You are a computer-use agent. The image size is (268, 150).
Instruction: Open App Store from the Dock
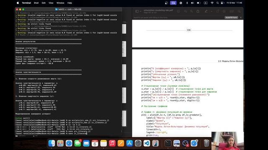(129, 143)
